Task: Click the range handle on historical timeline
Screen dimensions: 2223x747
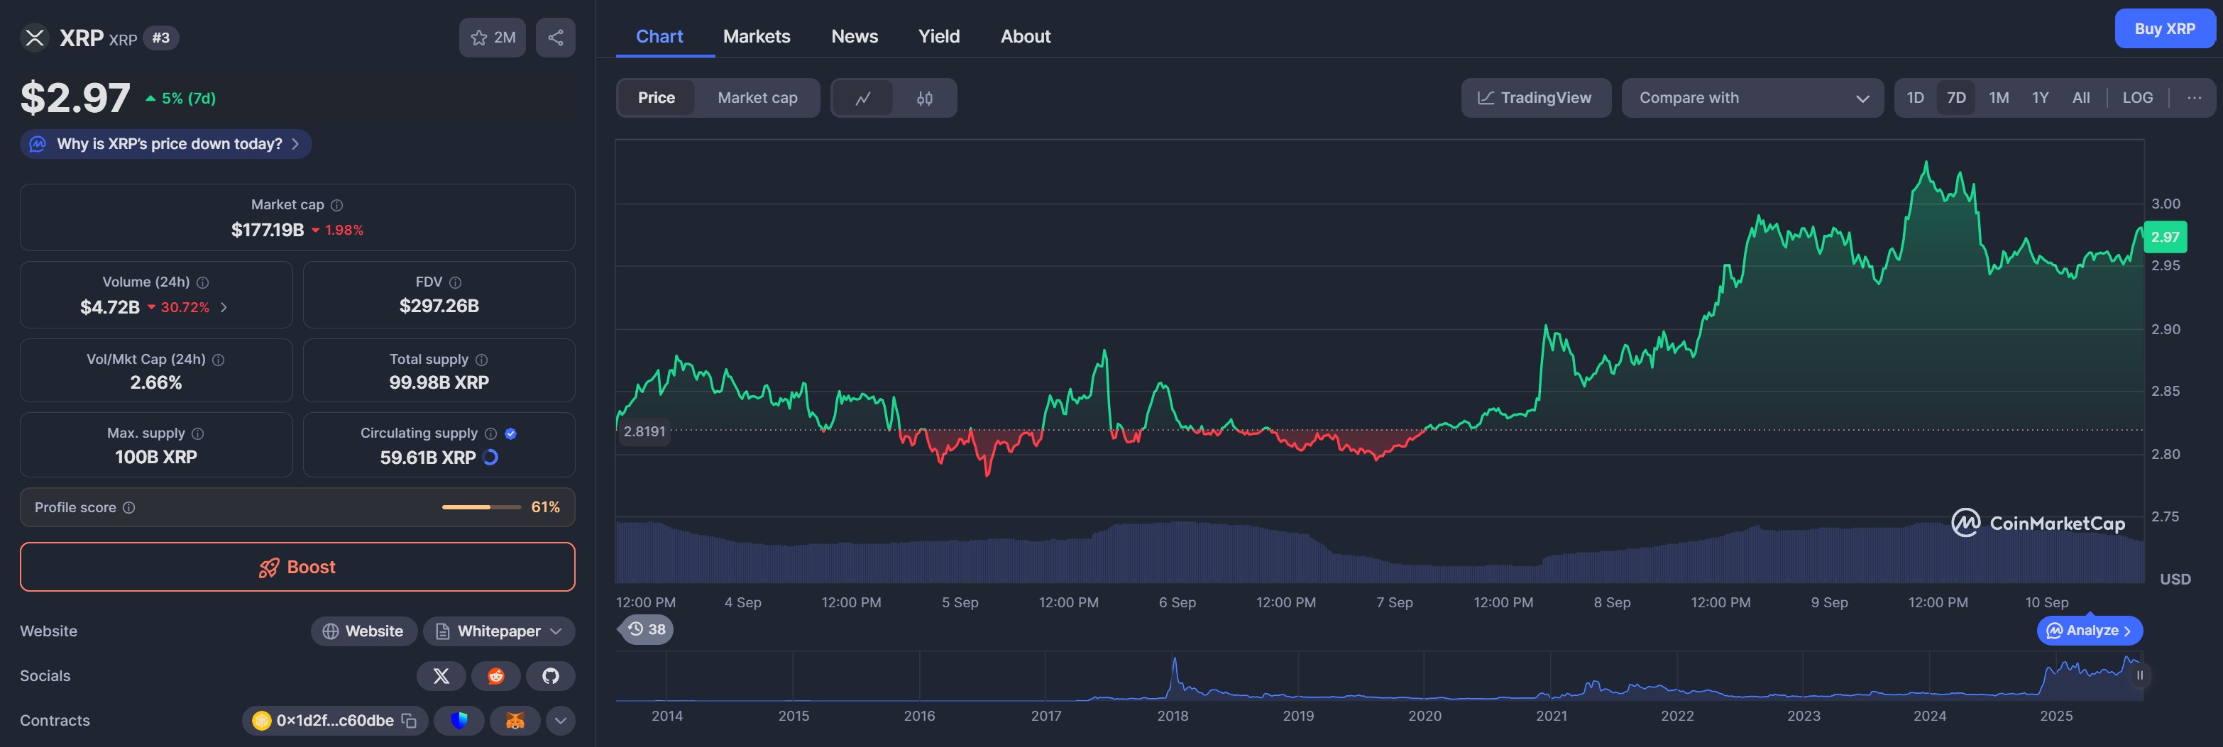Action: [x=2139, y=675]
